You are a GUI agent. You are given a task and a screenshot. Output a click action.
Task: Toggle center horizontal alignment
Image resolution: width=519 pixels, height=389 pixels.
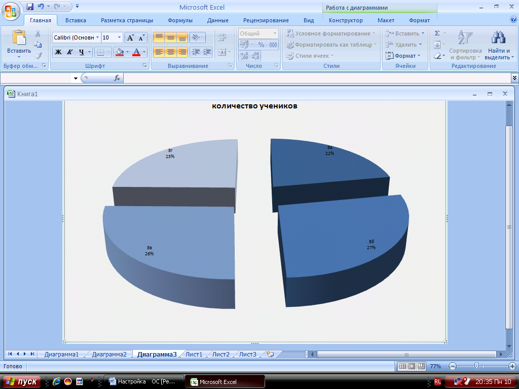pyautogui.click(x=170, y=52)
